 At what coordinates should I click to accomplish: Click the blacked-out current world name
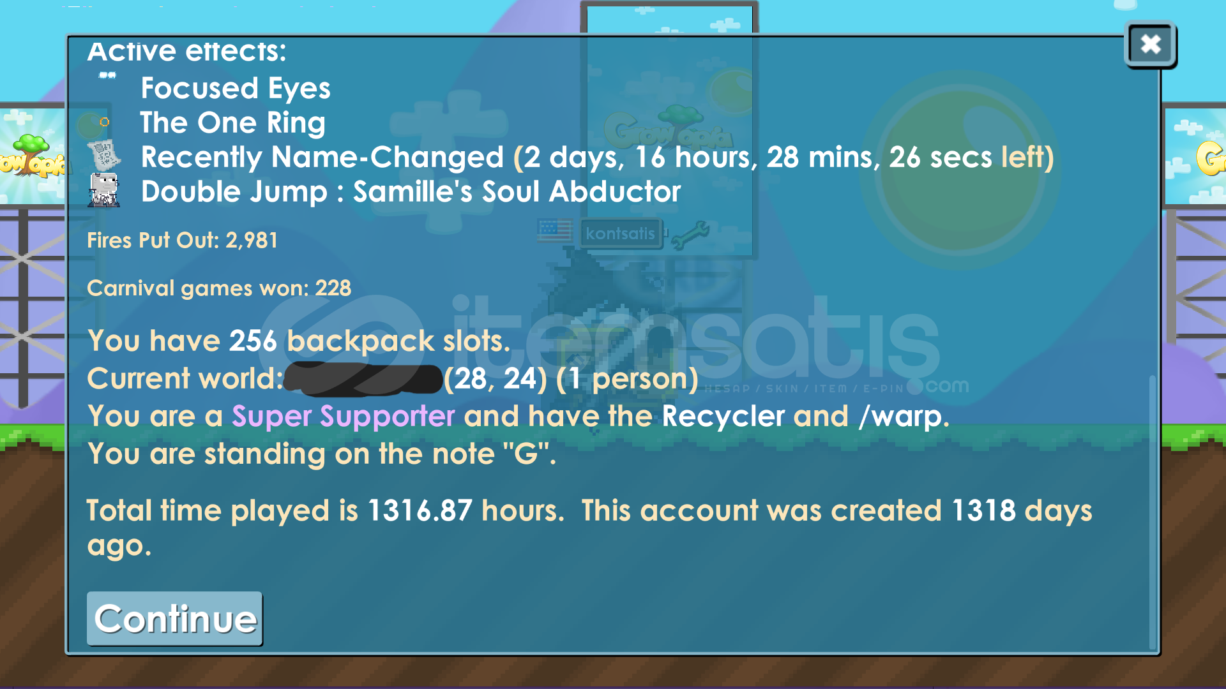(x=363, y=379)
